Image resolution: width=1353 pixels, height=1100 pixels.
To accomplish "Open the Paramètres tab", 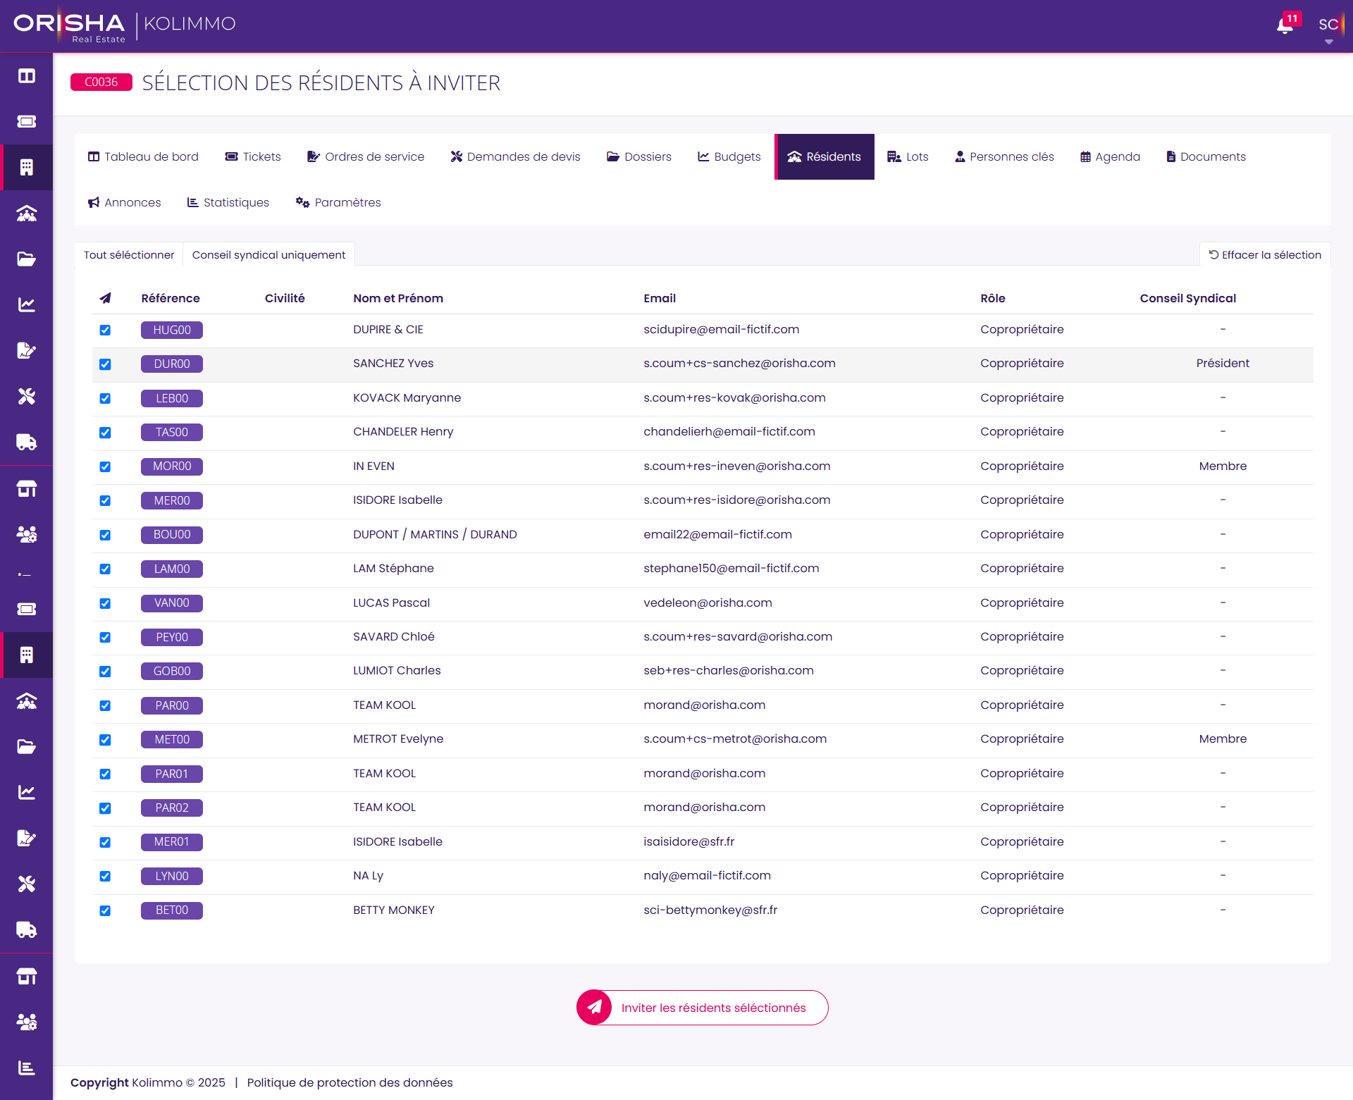I will [x=338, y=202].
